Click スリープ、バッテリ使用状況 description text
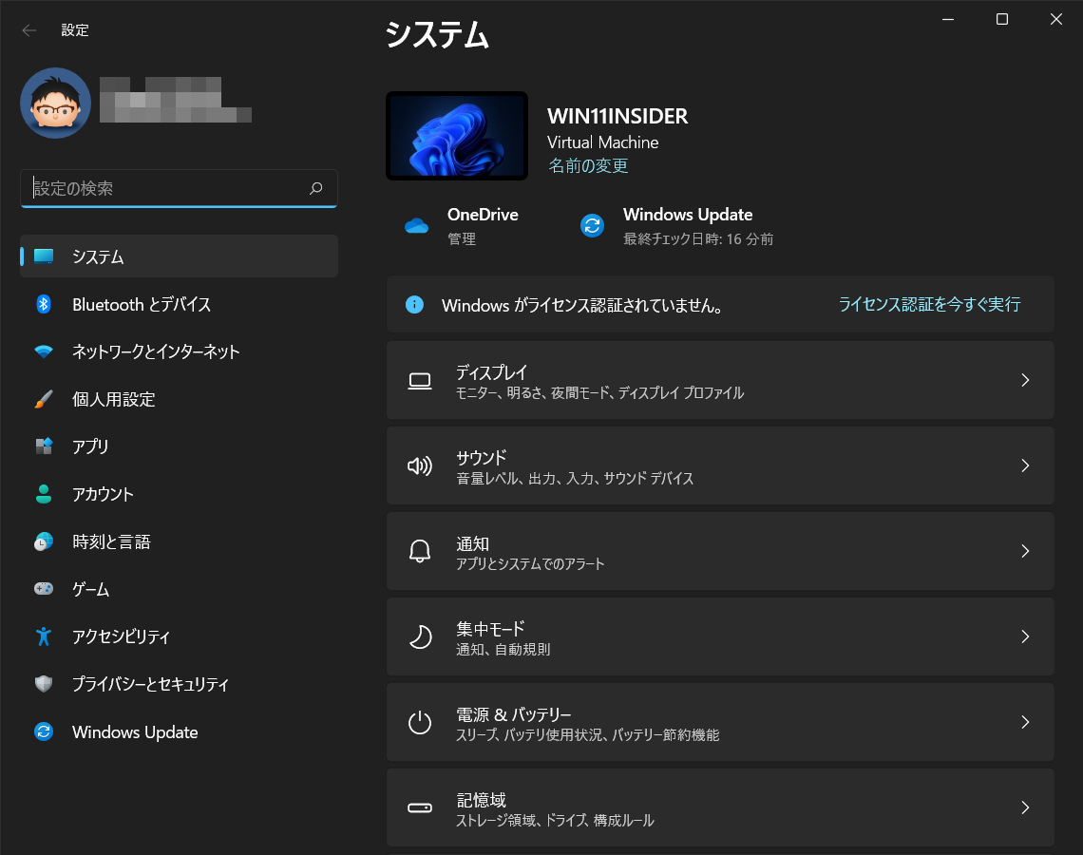Screen dimensions: 1083x855 pyautogui.click(x=587, y=735)
